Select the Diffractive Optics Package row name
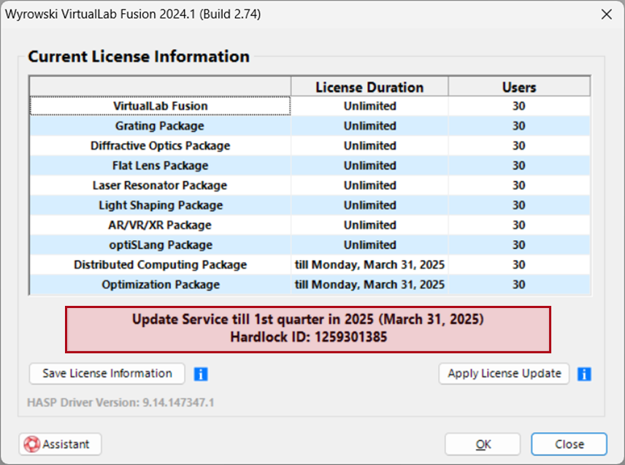625x465 pixels. tap(160, 146)
